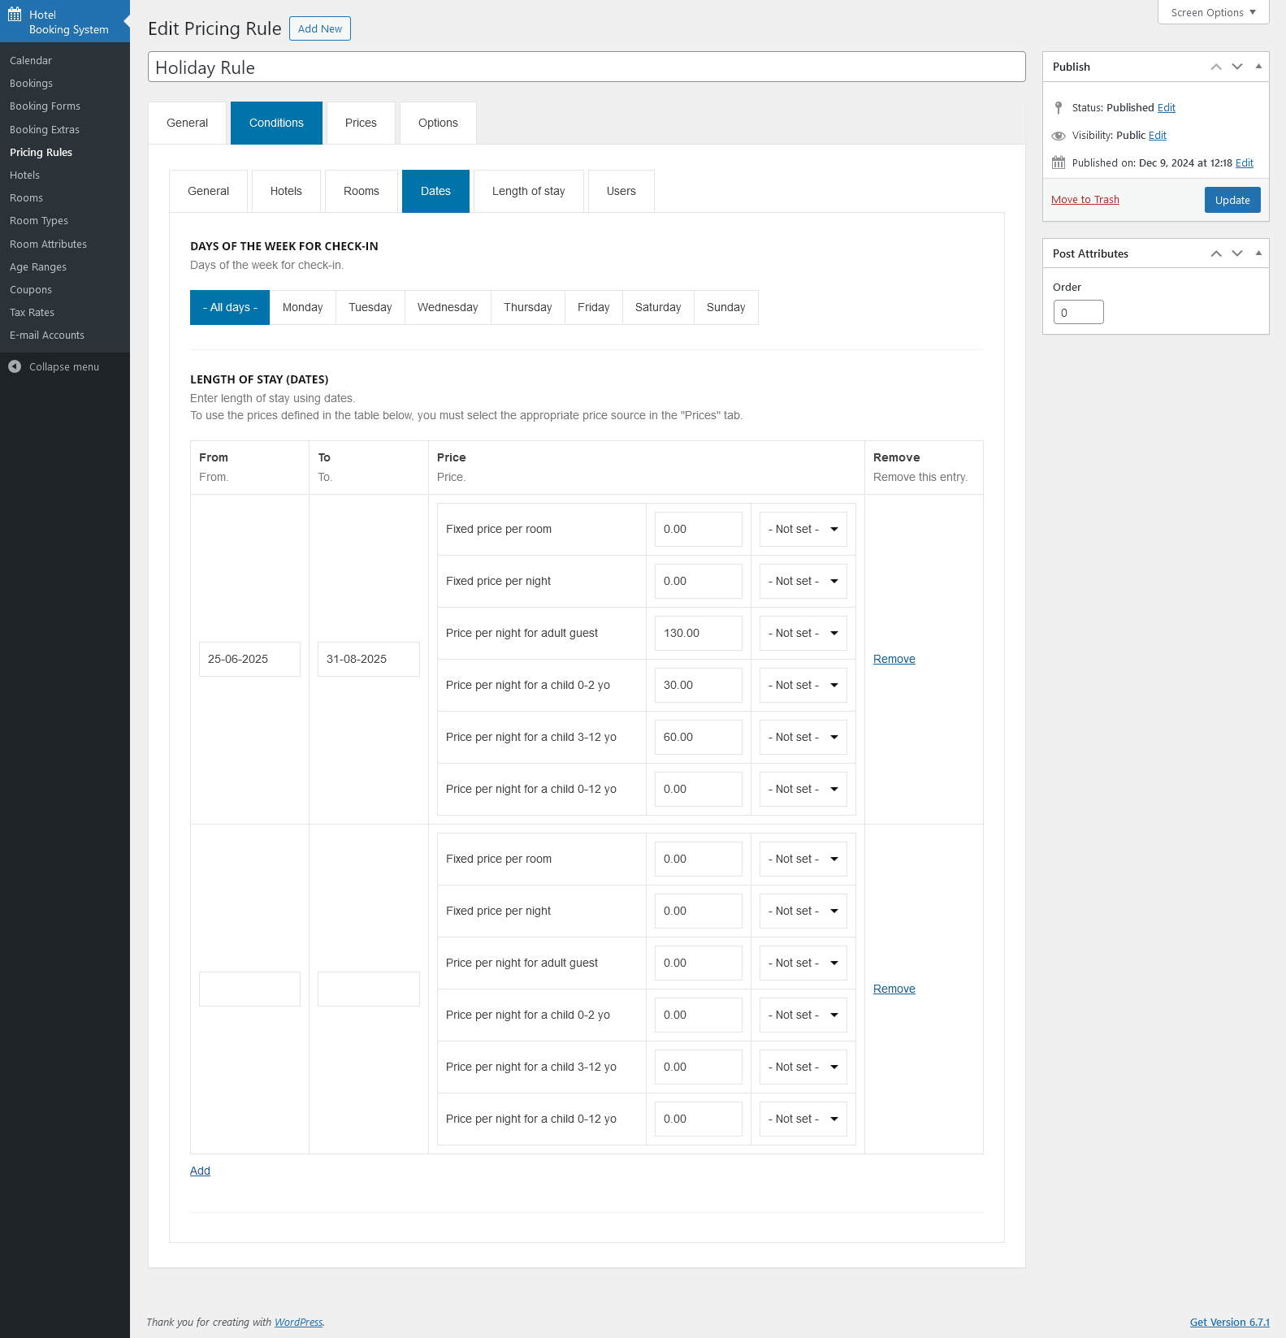Screen dimensions: 1286x1338
Task: Click the WordPress footer link
Action: tap(298, 1322)
